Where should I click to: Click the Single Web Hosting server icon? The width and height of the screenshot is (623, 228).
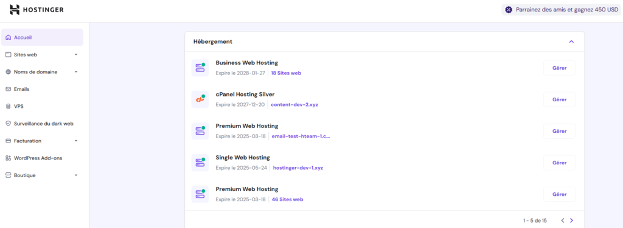[200, 163]
